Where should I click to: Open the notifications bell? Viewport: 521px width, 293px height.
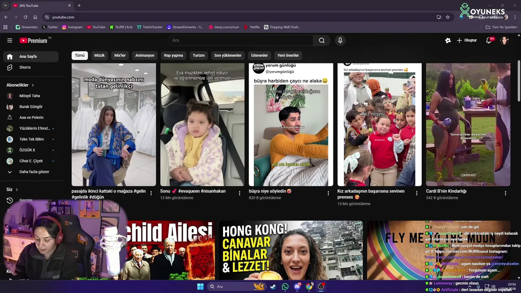click(x=489, y=40)
